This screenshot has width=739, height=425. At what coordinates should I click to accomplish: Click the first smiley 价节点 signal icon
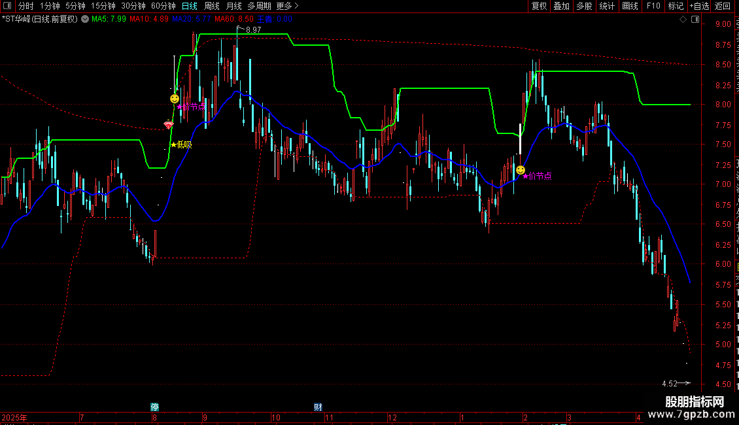pos(175,99)
